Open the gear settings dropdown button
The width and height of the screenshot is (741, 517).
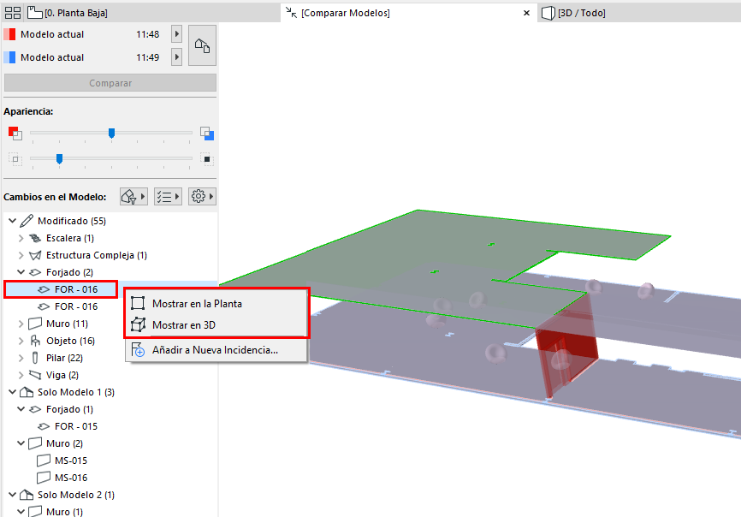pos(202,196)
